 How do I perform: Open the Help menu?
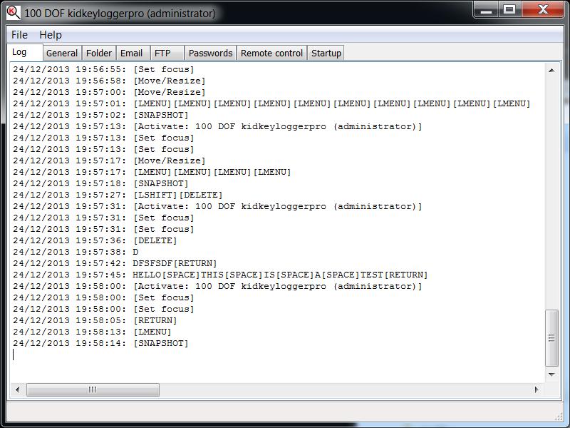pyautogui.click(x=51, y=35)
